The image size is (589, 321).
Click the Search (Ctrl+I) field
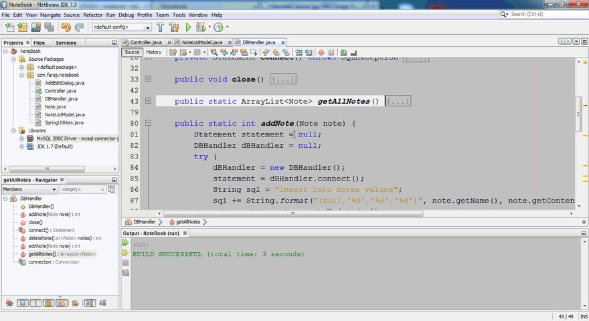[543, 14]
